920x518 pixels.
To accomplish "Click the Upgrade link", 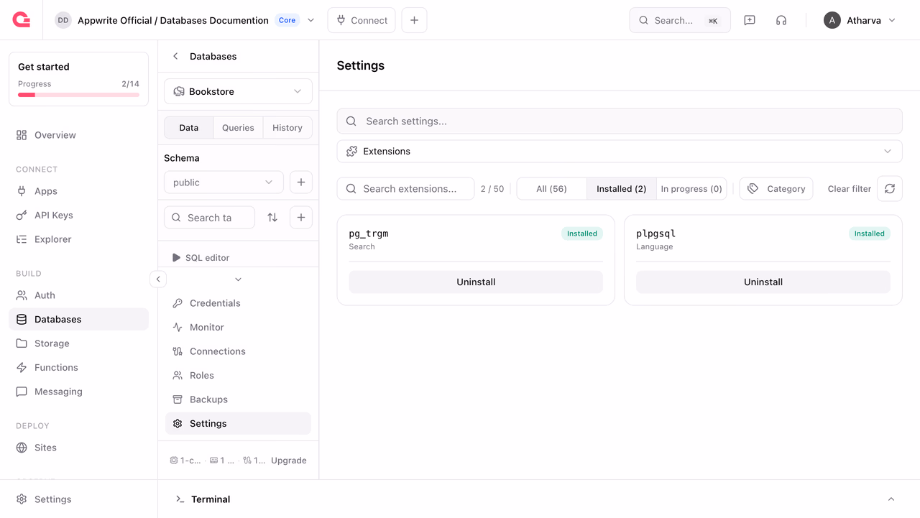I will point(289,461).
